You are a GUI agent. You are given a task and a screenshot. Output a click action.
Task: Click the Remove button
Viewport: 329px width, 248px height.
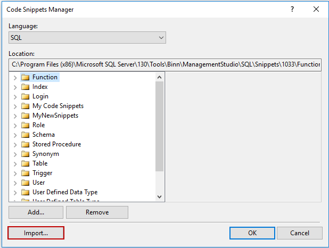pos(97,212)
